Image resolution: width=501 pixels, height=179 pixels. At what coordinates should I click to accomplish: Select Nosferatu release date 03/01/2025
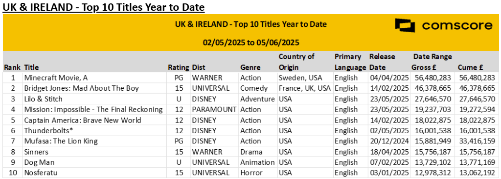tap(389, 173)
